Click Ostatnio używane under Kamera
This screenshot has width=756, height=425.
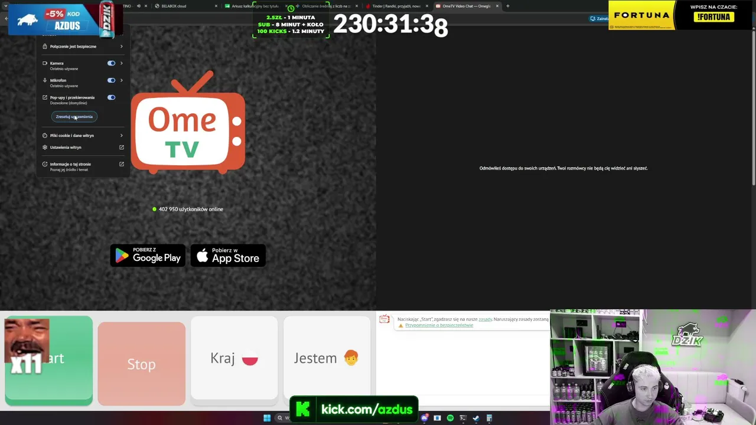pyautogui.click(x=64, y=68)
